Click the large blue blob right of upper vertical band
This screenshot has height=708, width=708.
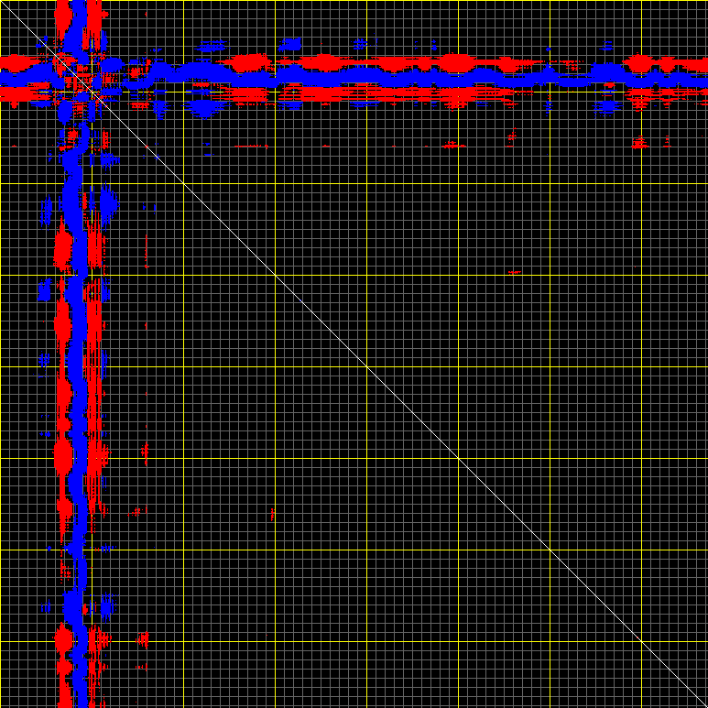(109, 203)
